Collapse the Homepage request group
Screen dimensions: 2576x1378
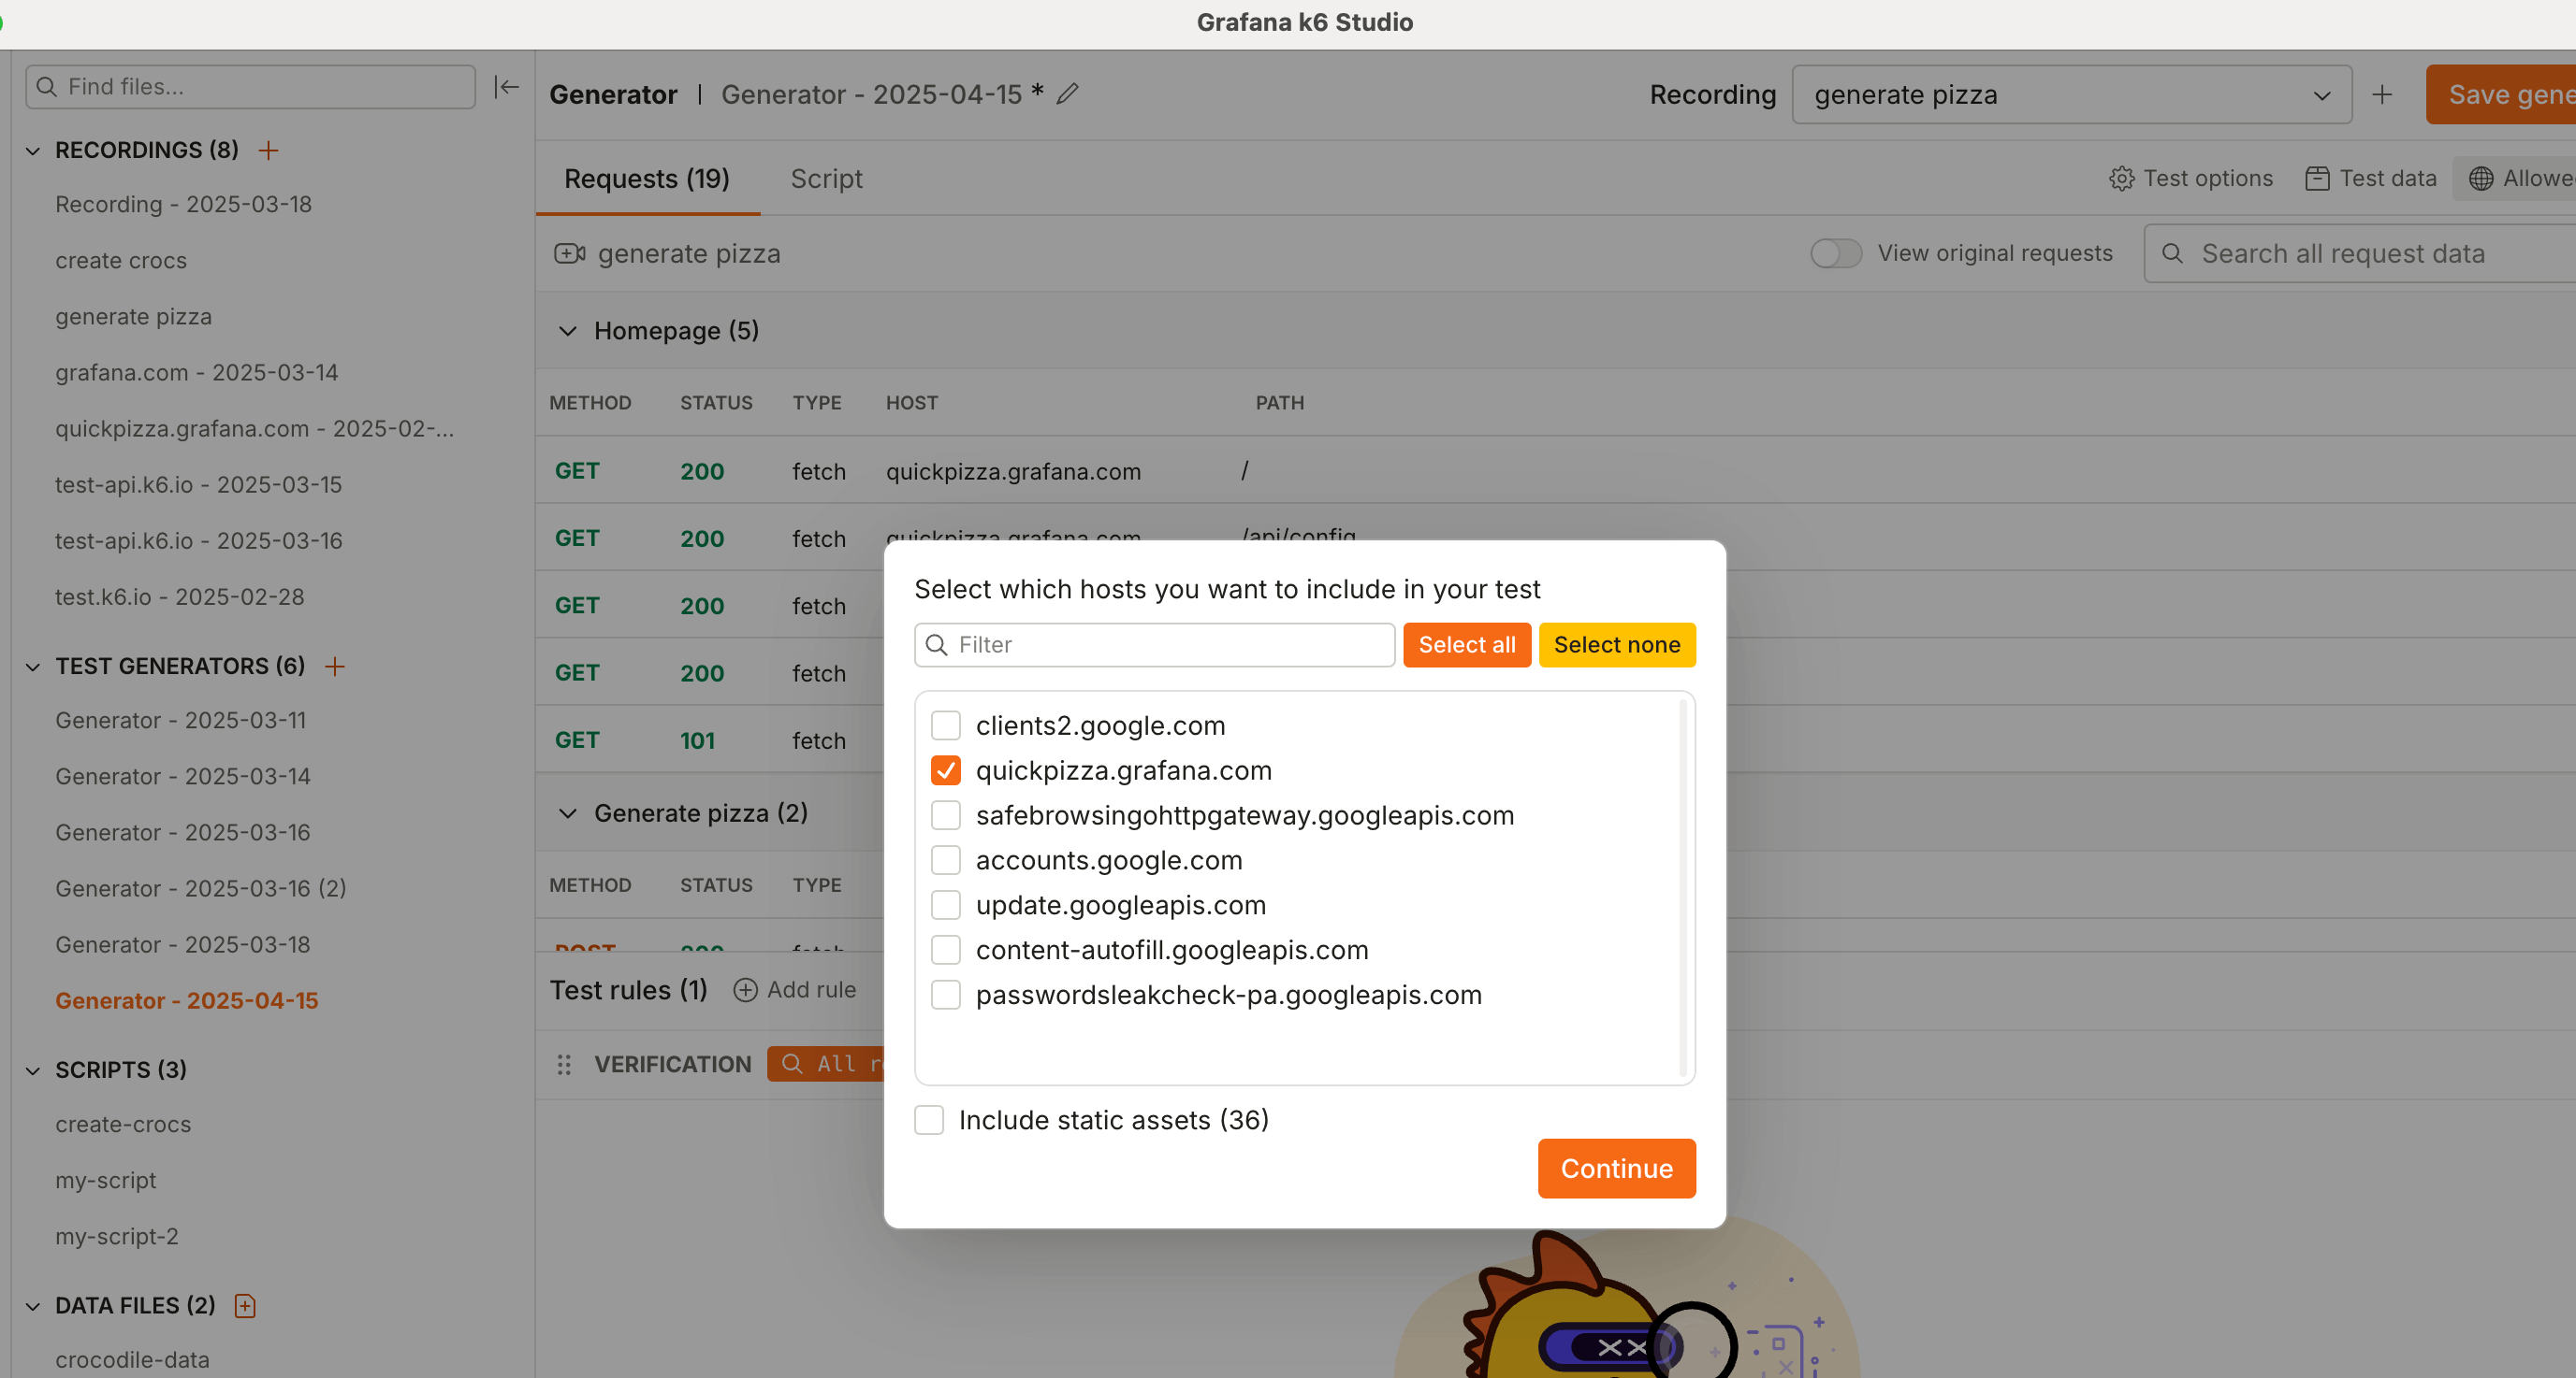click(568, 331)
